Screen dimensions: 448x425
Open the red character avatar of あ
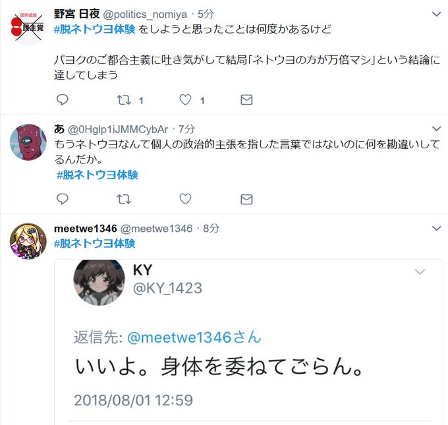point(28,142)
